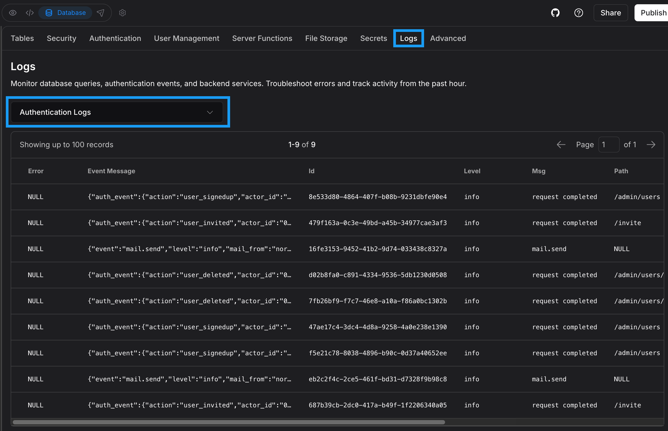Click the 1-9 of 9 record count
Viewport: 668px width, 431px height.
[x=302, y=145]
